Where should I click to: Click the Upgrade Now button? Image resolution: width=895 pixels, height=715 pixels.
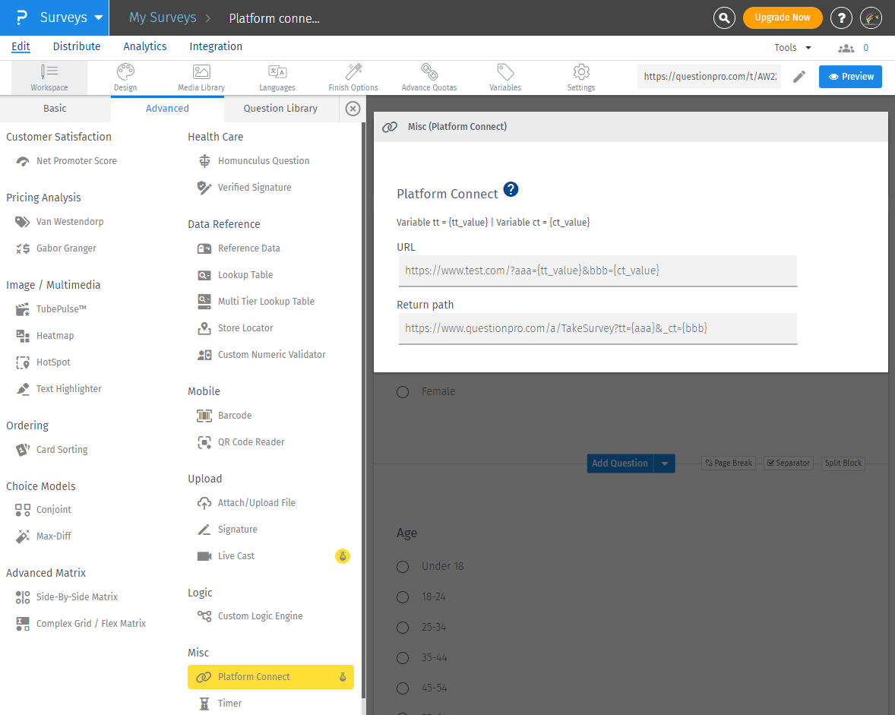click(x=782, y=17)
